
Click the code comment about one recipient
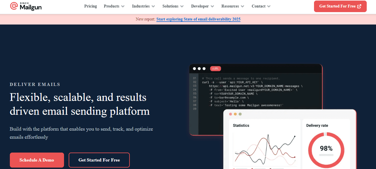(x=241, y=78)
